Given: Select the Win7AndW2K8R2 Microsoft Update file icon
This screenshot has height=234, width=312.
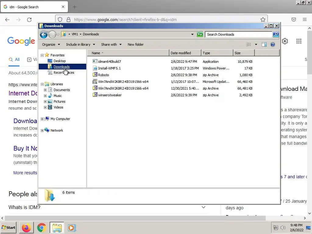Looking at the screenshot, I should [x=95, y=81].
